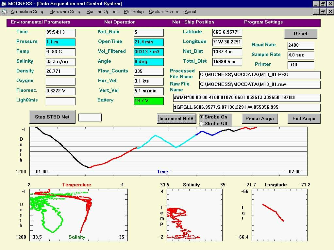Click the Reset button
This screenshot has height=250, width=334.
coord(301,34)
